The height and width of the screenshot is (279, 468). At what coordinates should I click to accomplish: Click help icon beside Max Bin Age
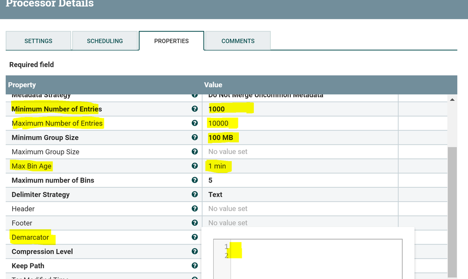point(194,166)
